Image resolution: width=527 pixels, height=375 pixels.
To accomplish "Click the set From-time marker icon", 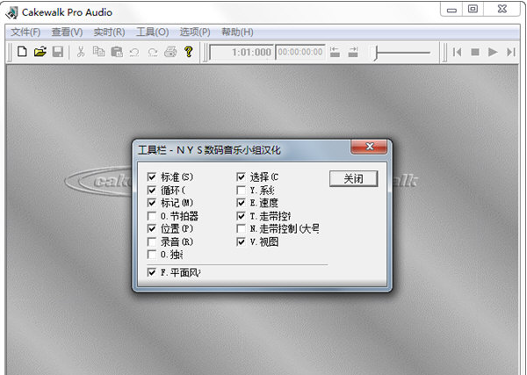I will pos(335,52).
